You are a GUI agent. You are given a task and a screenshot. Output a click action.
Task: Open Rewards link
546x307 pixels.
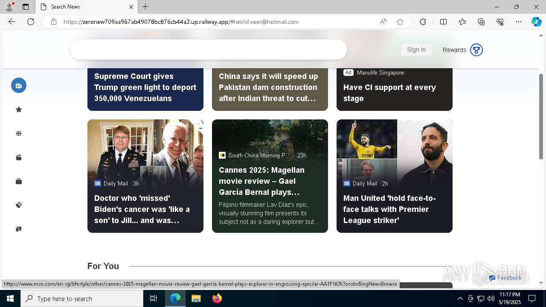pyautogui.click(x=454, y=50)
